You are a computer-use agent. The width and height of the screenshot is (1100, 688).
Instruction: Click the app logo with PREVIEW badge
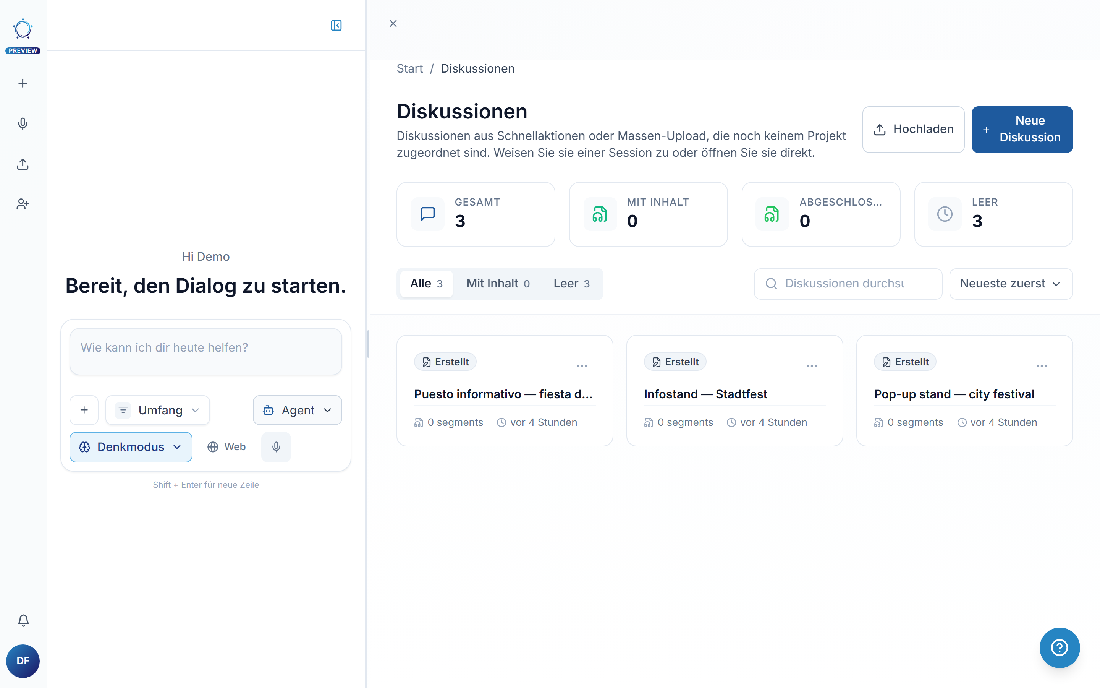pos(23,36)
